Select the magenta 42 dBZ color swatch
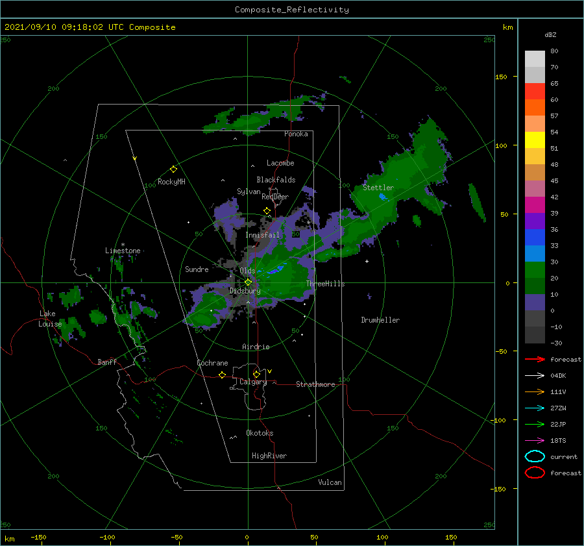584x546 pixels. tap(535, 205)
